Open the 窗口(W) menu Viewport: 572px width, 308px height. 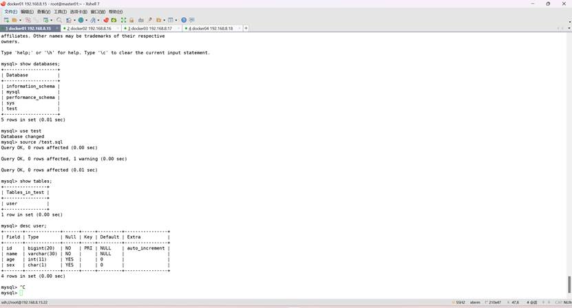point(98,12)
